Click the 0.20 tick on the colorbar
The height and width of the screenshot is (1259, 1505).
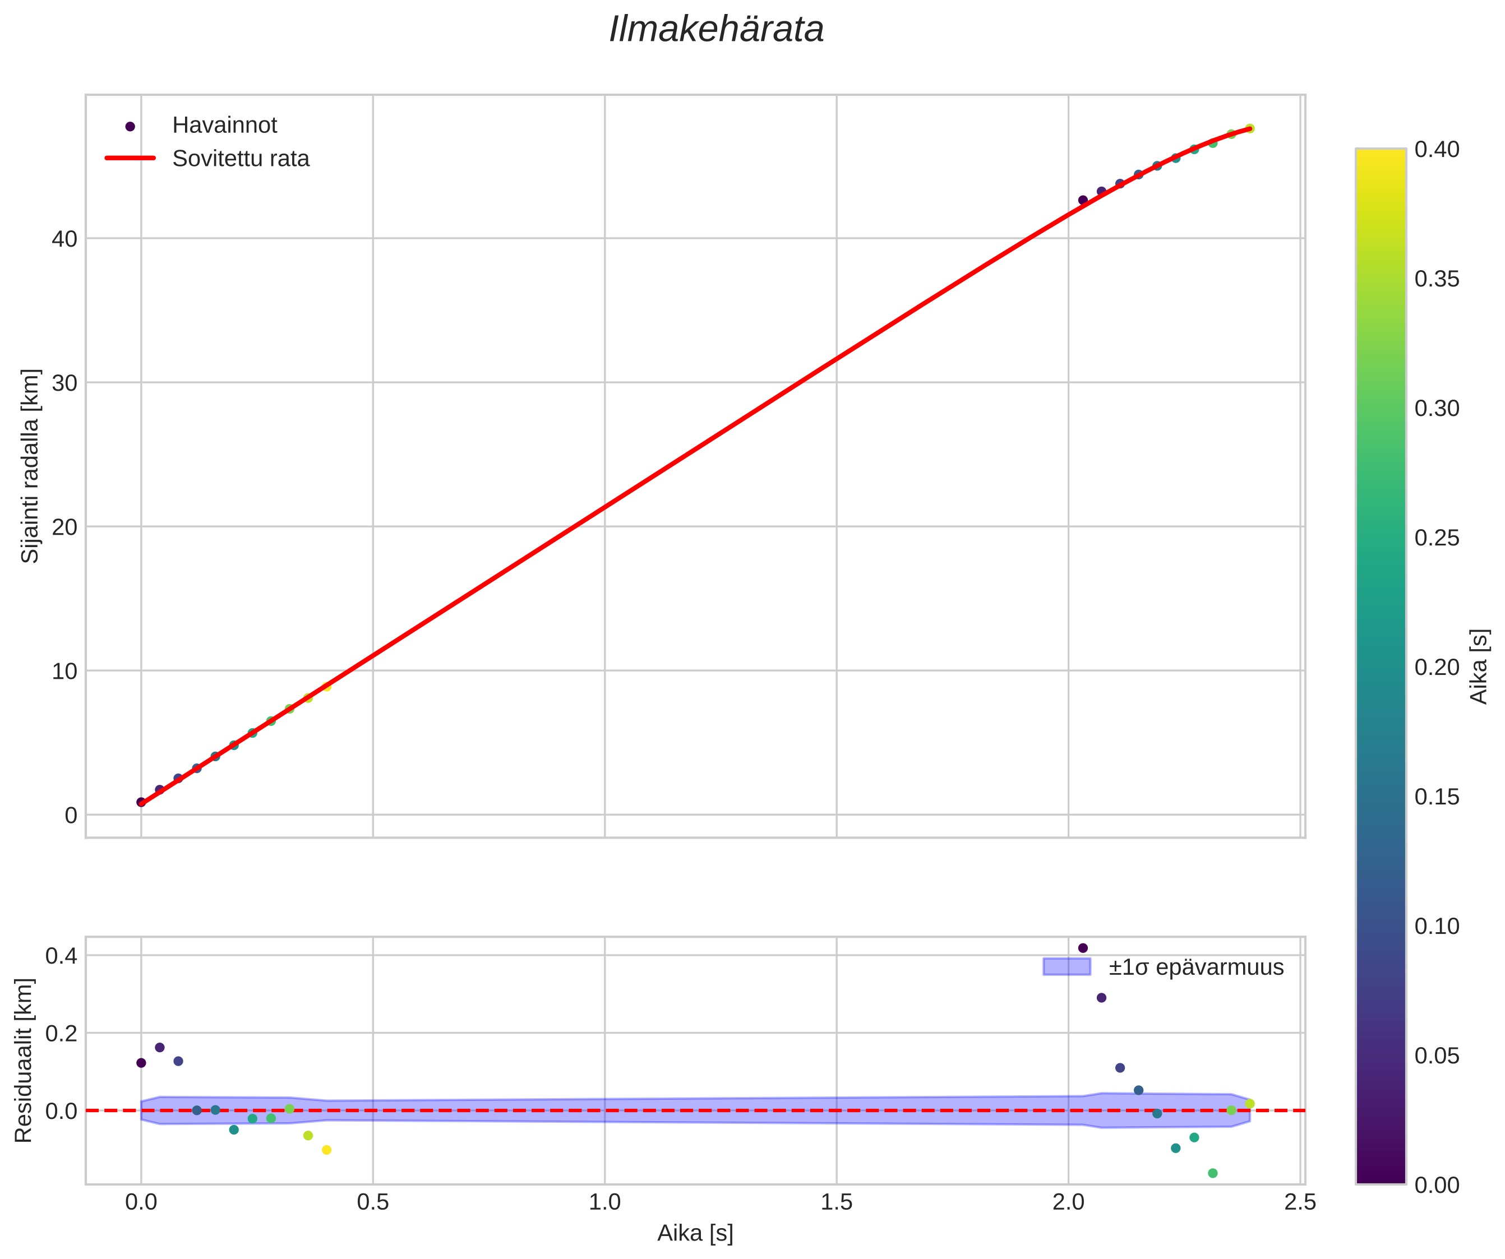[x=1437, y=667]
